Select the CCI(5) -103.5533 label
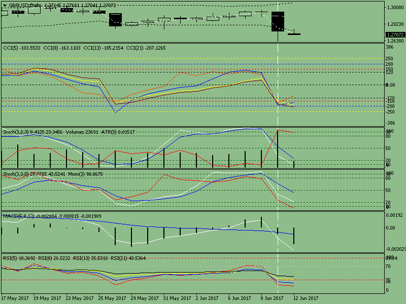Screen dimensions: 406x304 [22, 48]
